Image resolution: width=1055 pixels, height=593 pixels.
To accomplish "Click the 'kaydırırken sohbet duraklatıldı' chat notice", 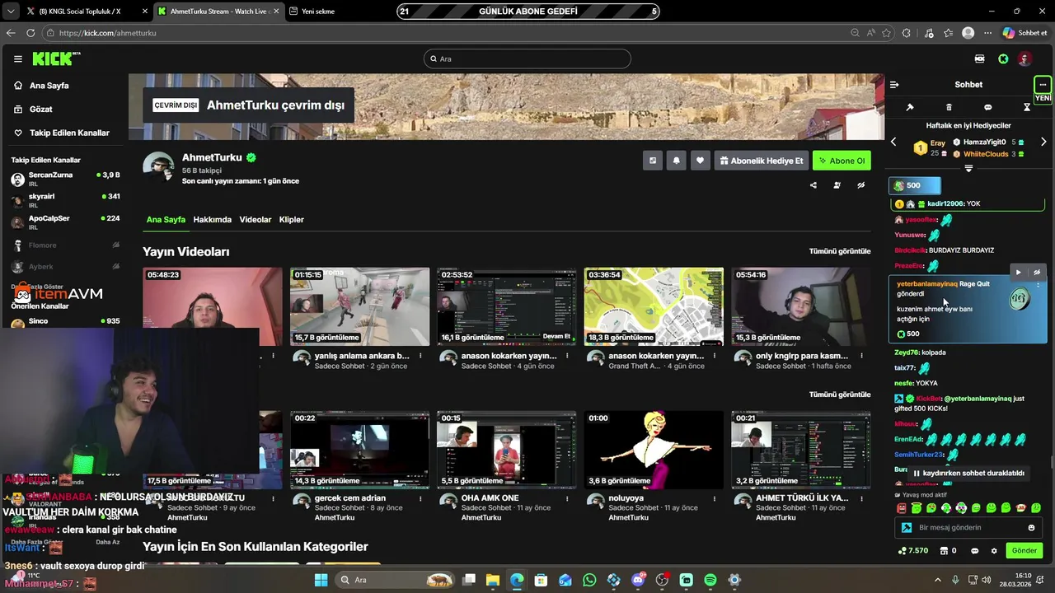I will coord(968,474).
